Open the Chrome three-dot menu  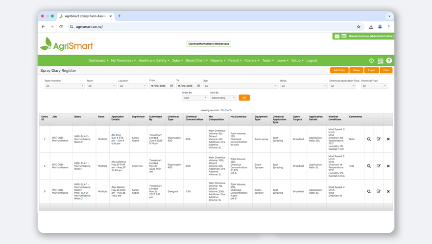389,27
